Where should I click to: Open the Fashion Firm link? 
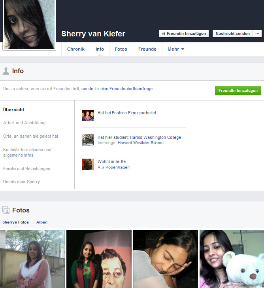click(x=124, y=113)
